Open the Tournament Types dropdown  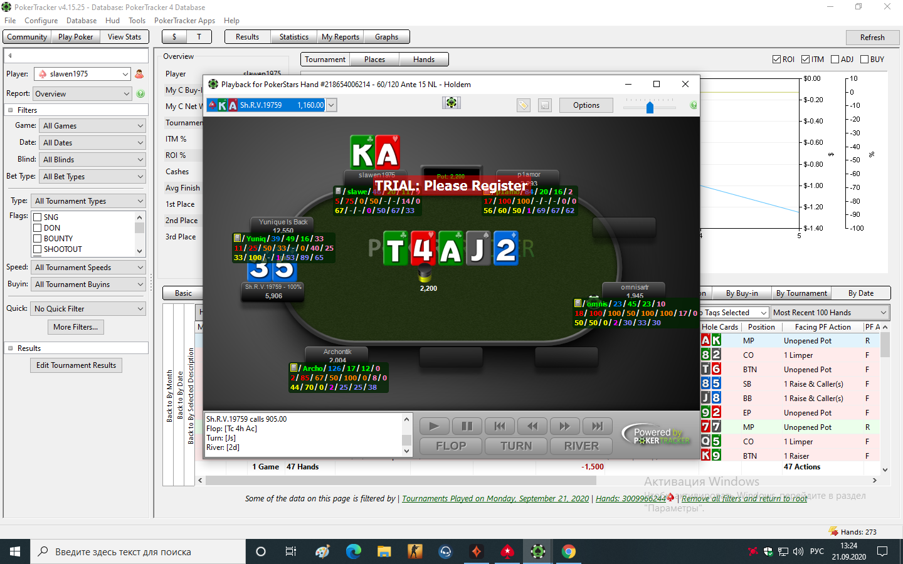point(88,201)
